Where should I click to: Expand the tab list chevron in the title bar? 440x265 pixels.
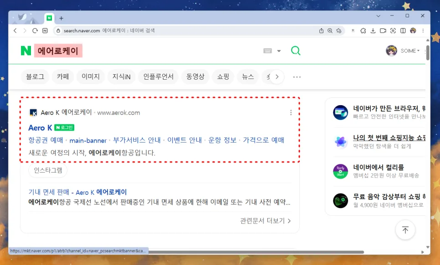pyautogui.click(x=378, y=16)
